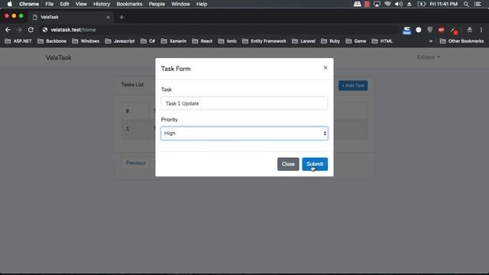The width and height of the screenshot is (489, 275).
Task: Go back with the browser back arrow
Action: (x=8, y=30)
